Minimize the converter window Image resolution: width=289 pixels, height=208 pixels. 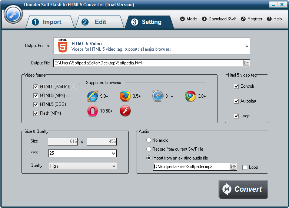pos(273,4)
